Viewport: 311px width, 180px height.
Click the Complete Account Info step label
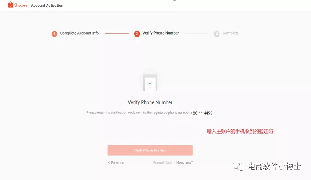tap(79, 33)
